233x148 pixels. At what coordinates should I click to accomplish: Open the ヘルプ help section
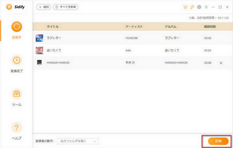click(x=17, y=131)
